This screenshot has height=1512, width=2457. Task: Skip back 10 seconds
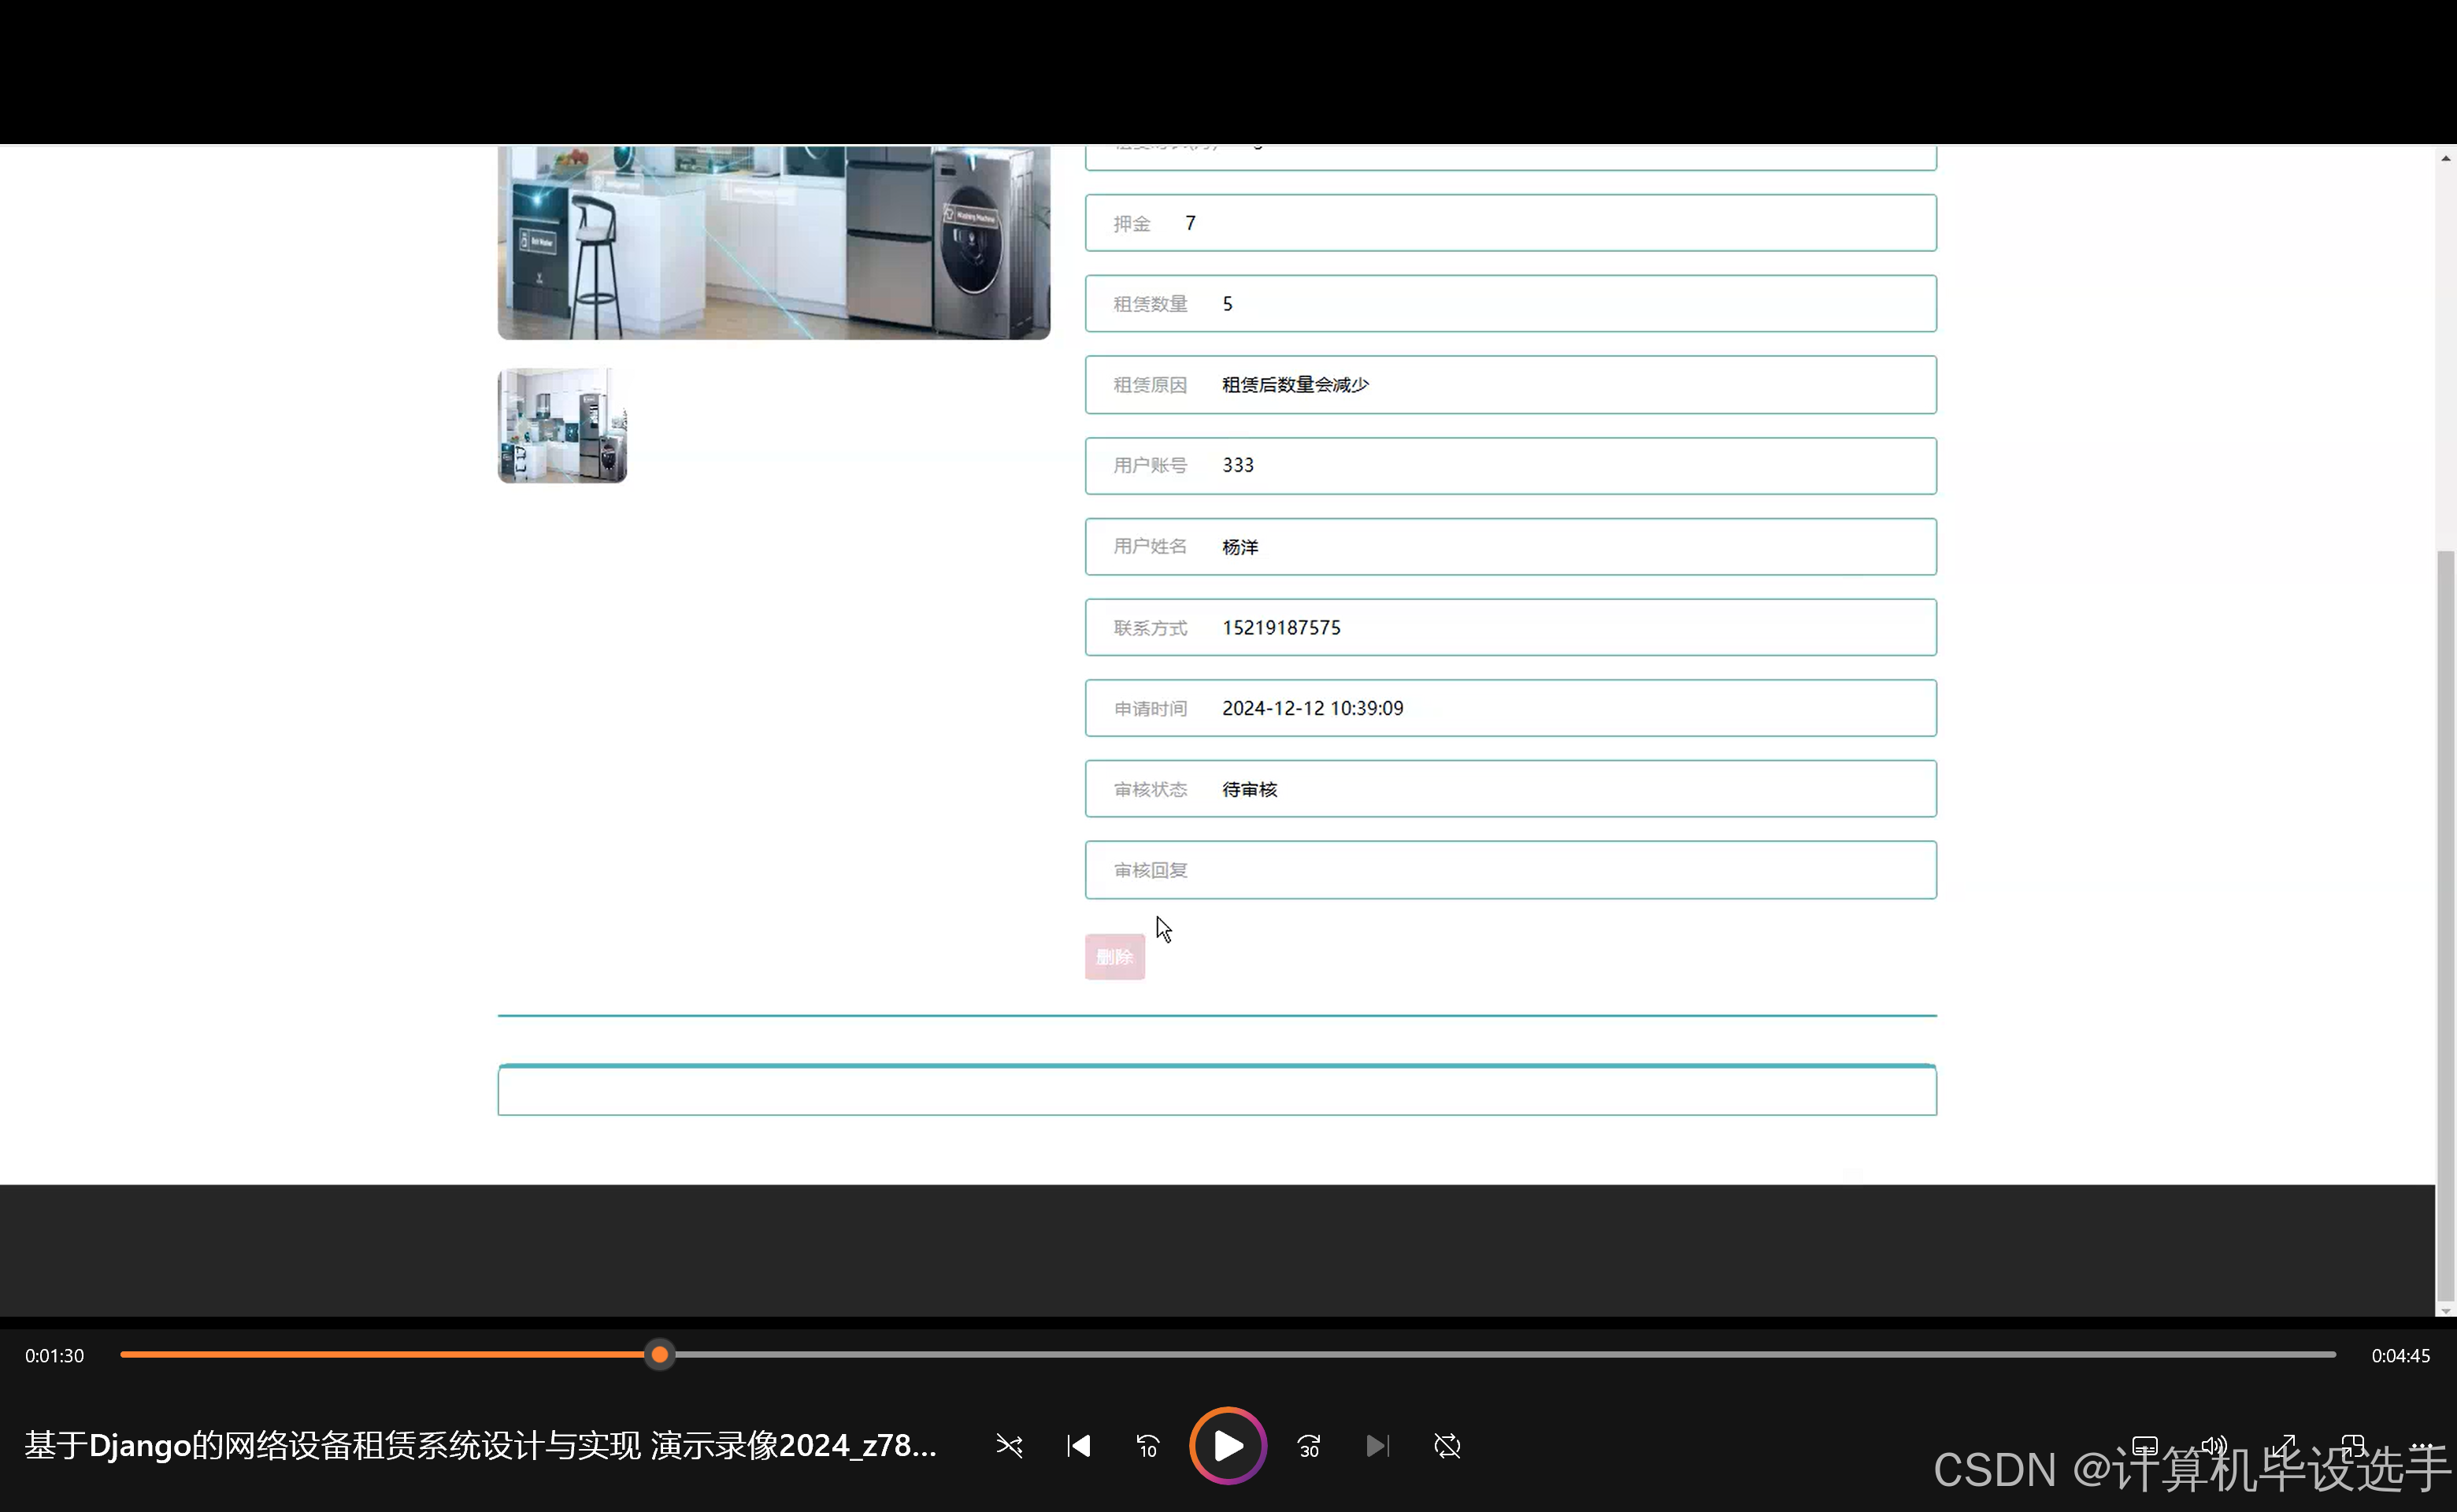pyautogui.click(x=1147, y=1446)
